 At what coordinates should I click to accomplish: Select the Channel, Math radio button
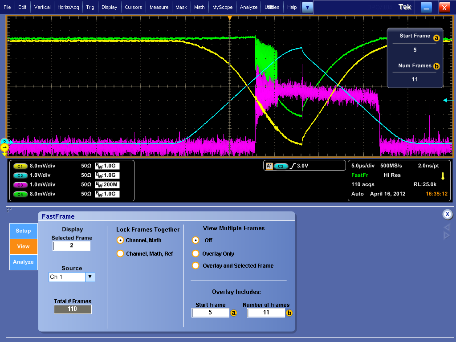coord(120,240)
